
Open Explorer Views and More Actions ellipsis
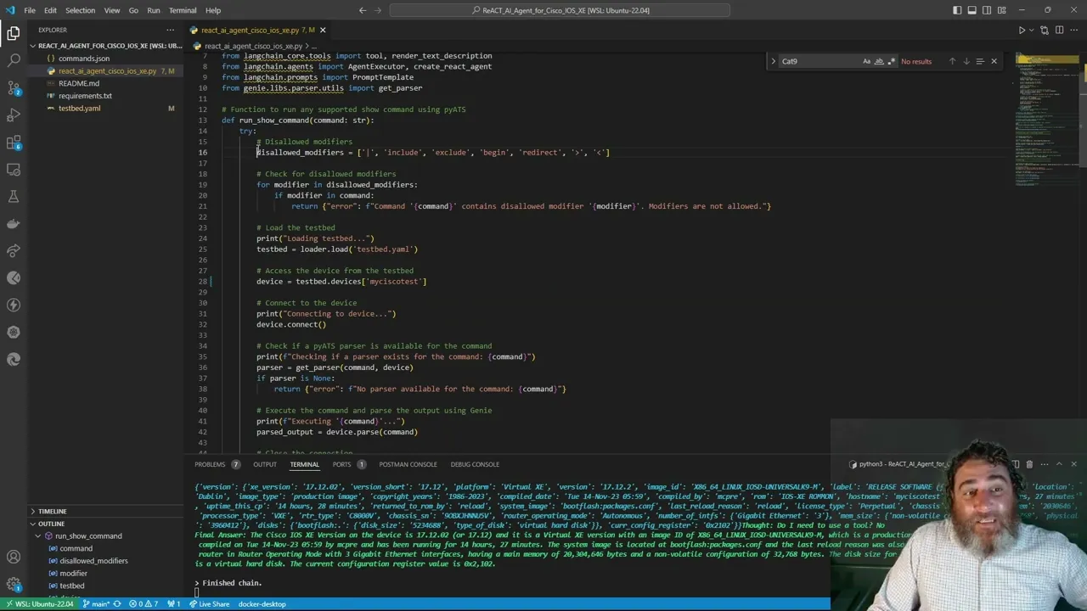[x=170, y=30]
